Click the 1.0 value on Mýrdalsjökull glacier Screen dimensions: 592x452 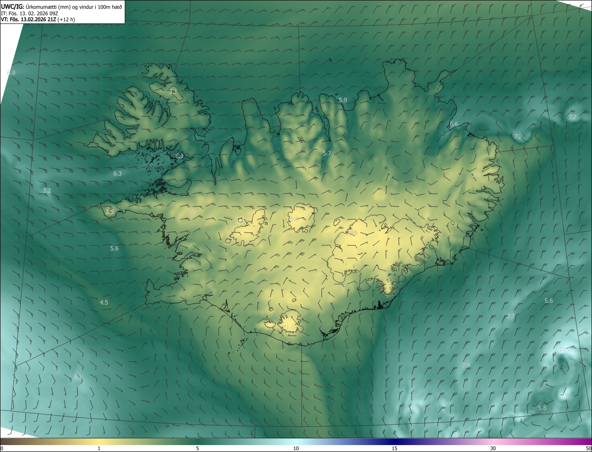click(289, 328)
